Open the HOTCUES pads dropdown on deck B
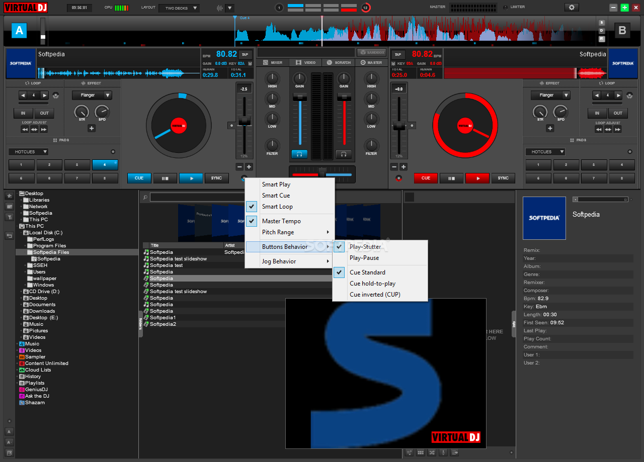 pyautogui.click(x=545, y=152)
